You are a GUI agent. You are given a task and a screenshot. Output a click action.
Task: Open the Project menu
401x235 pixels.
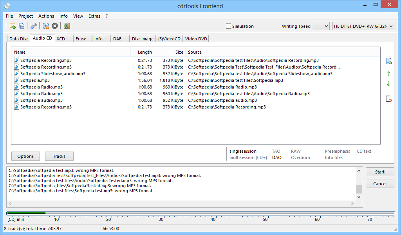click(25, 16)
